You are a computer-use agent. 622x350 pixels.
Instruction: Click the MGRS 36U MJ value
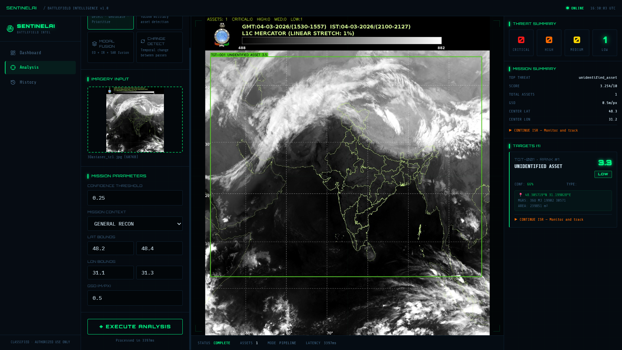[542, 200]
